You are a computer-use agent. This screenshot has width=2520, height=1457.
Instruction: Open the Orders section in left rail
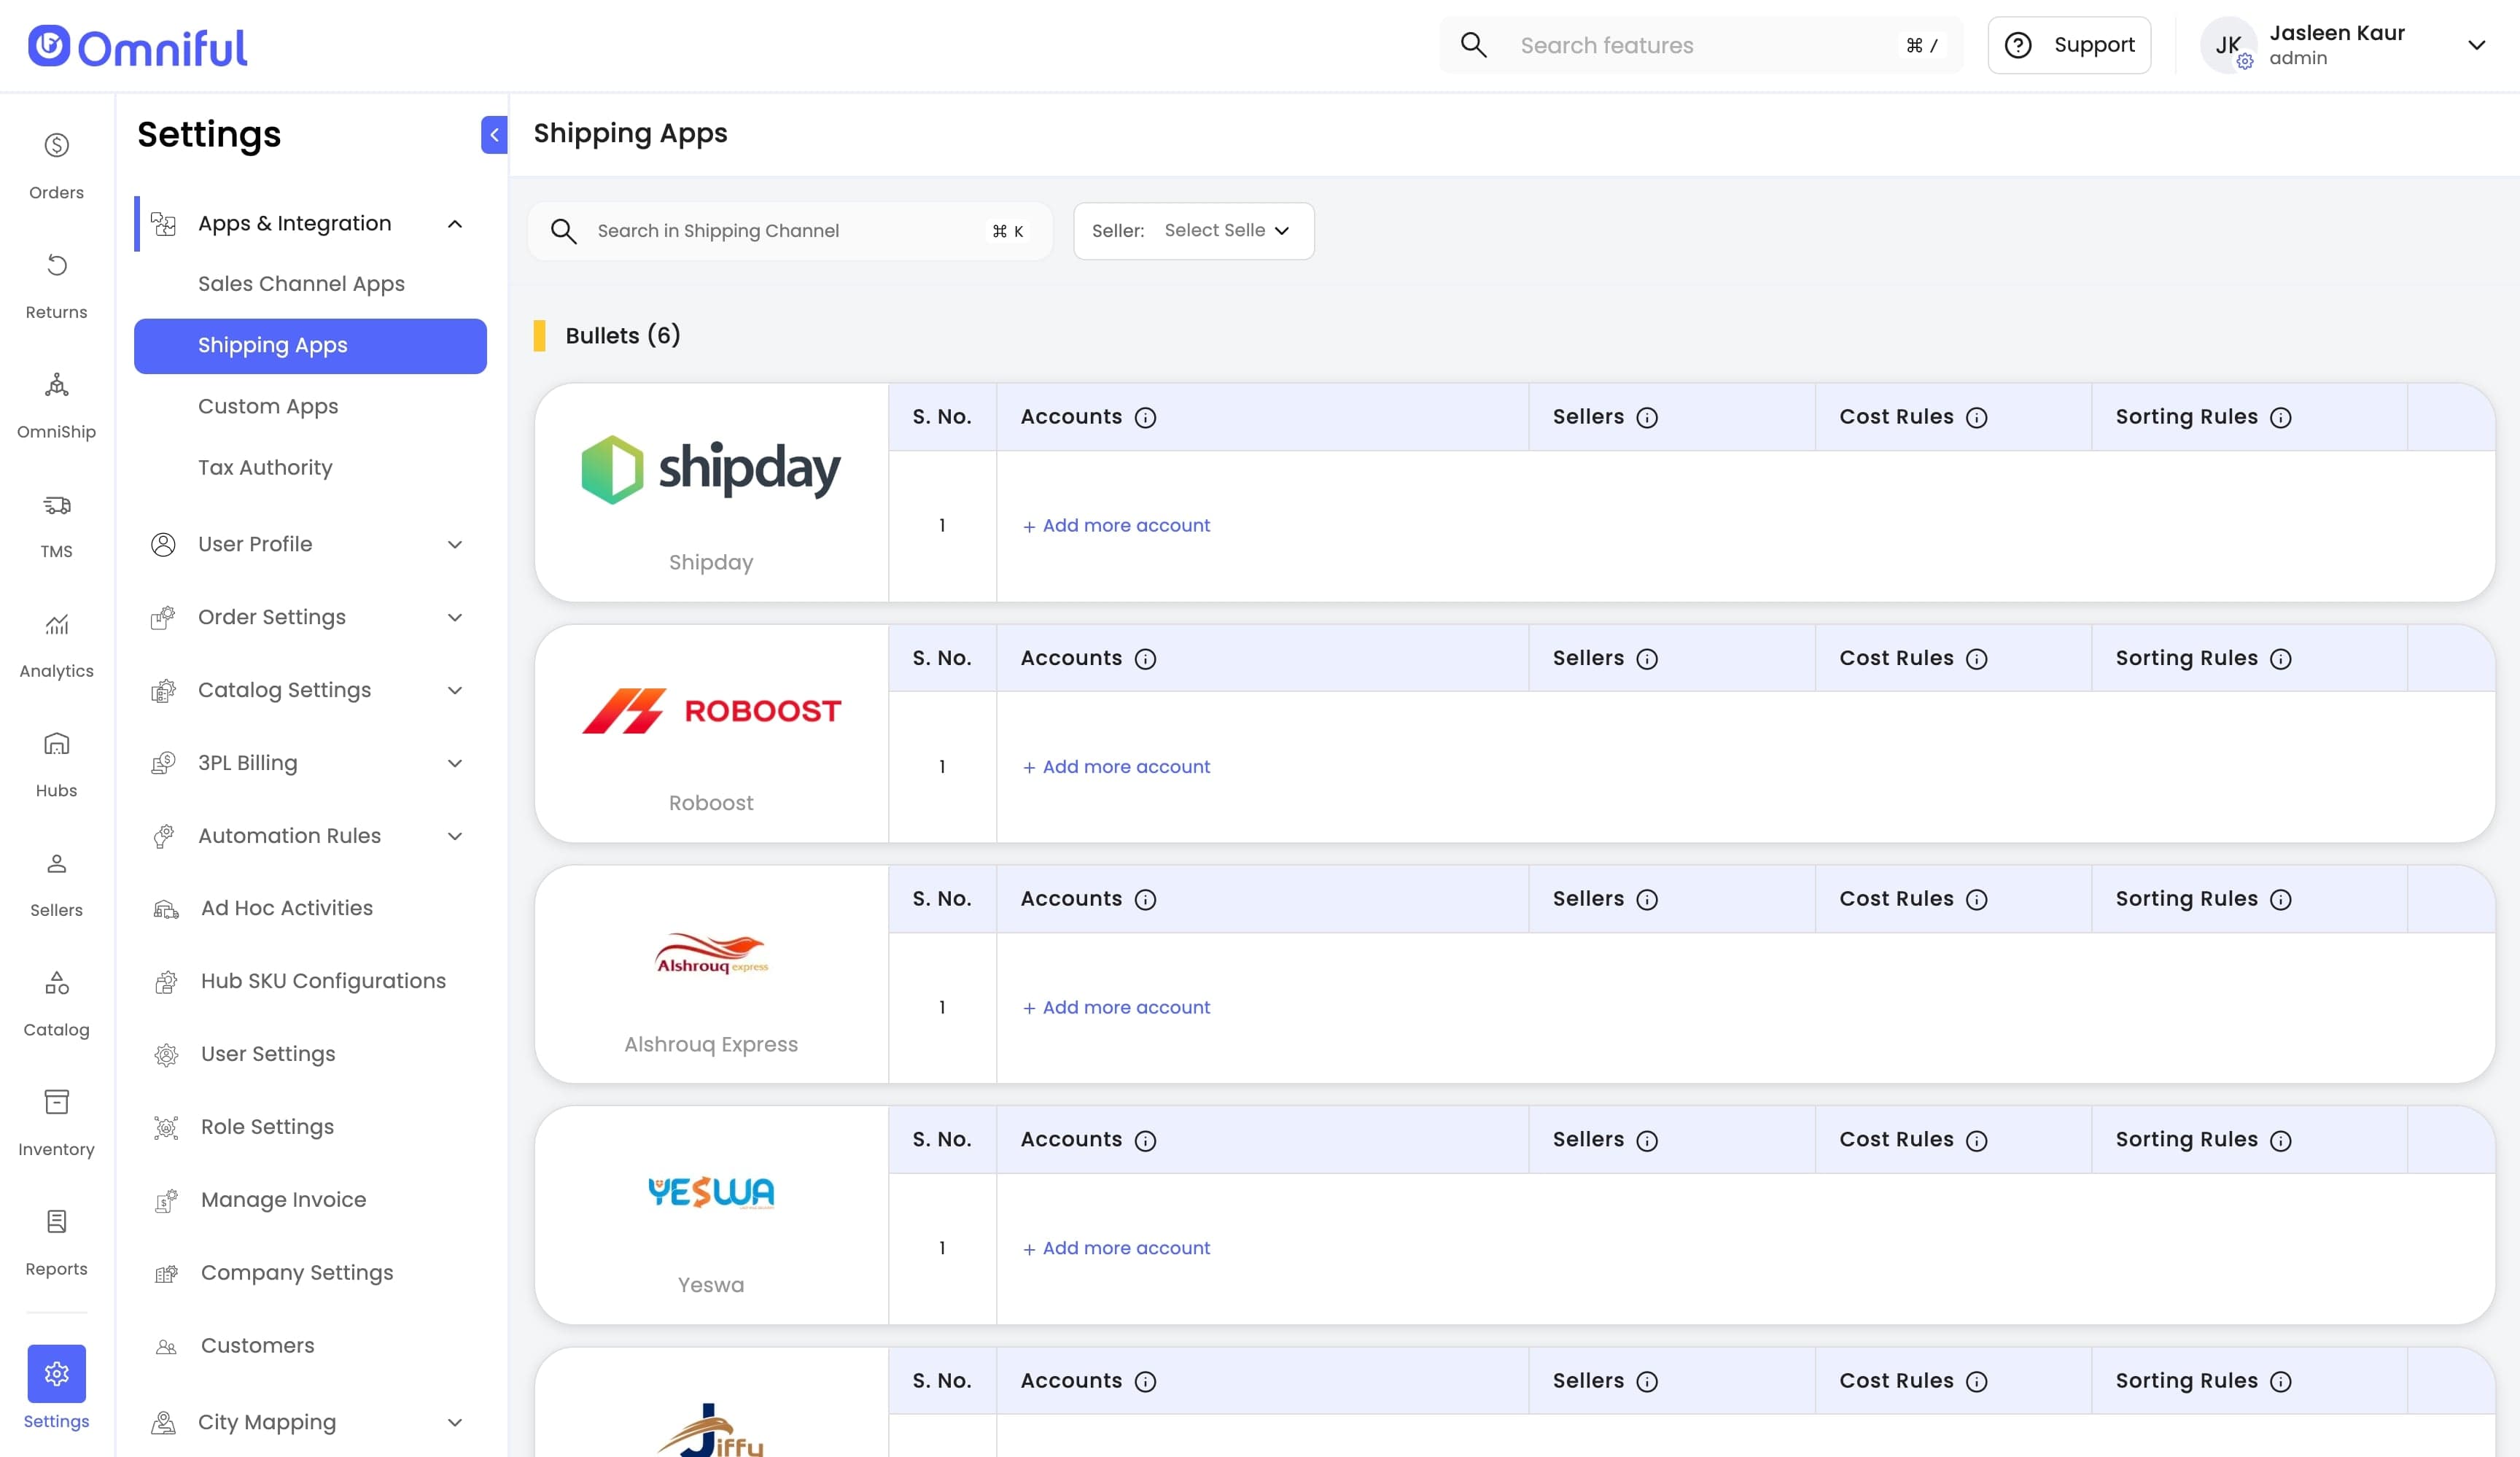click(56, 166)
